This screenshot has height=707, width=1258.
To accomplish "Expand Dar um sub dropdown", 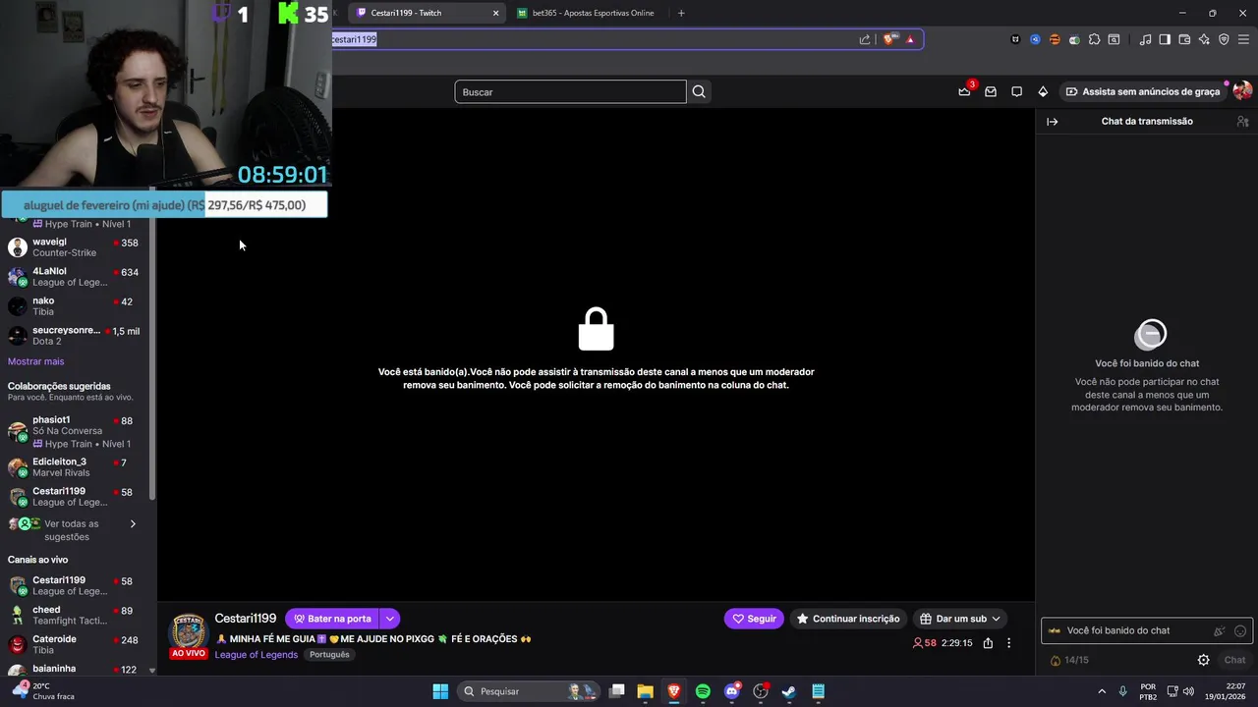I will click(x=996, y=619).
